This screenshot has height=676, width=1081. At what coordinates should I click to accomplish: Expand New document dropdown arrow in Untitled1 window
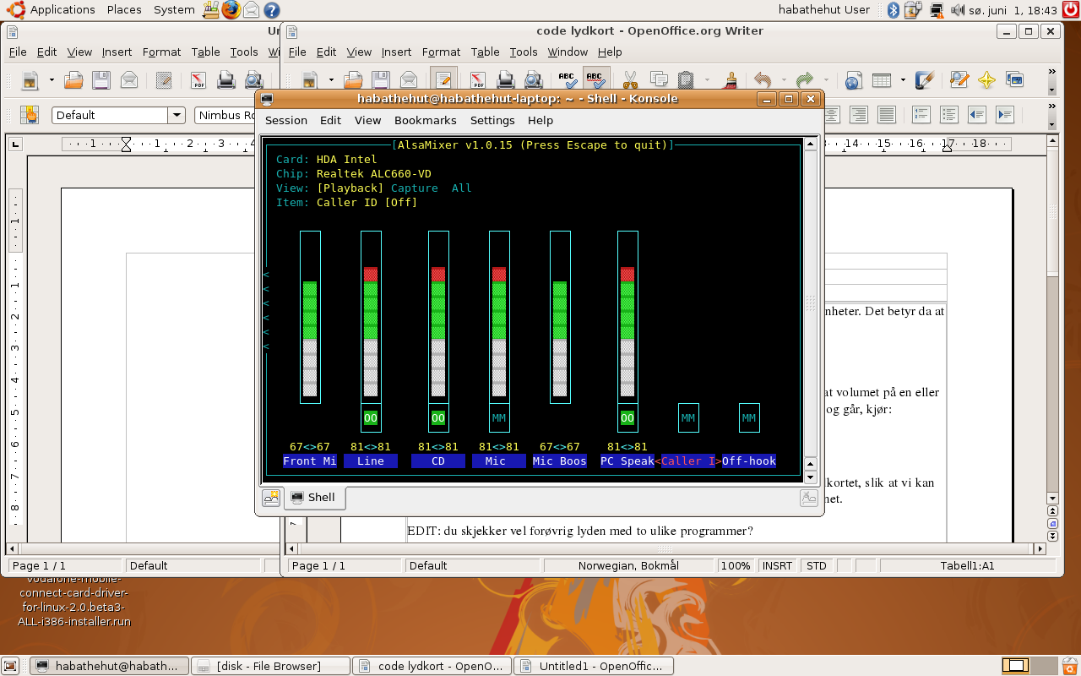tap(52, 80)
